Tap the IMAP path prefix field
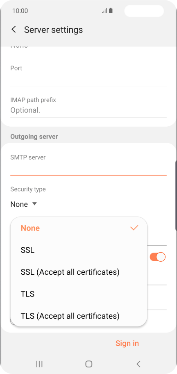The height and width of the screenshot is (374, 177). coord(88,110)
